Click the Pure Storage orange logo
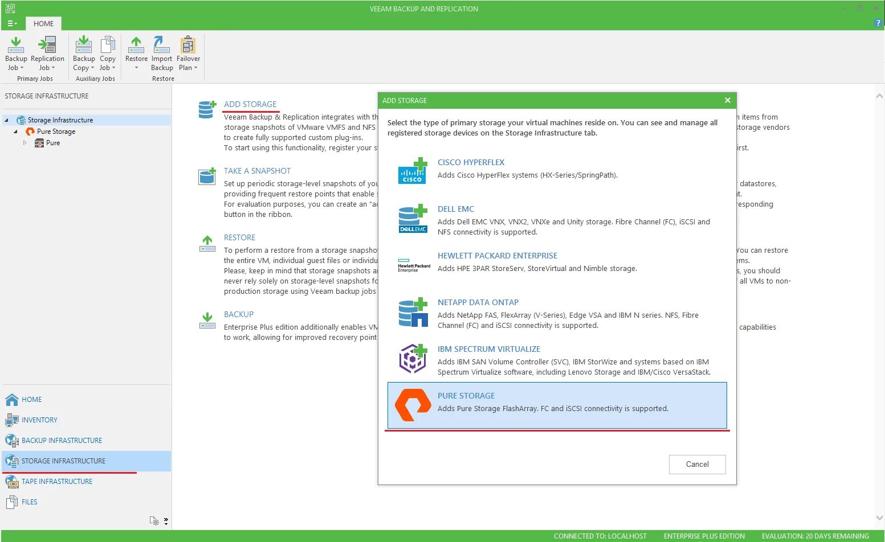The height and width of the screenshot is (542, 885). 413,405
